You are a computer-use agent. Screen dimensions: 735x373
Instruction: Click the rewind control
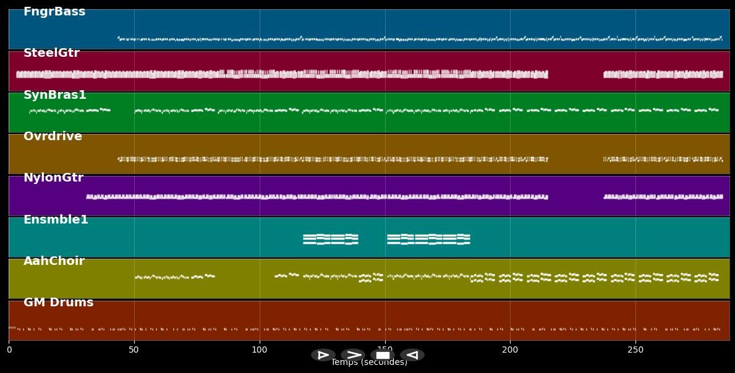412,354
